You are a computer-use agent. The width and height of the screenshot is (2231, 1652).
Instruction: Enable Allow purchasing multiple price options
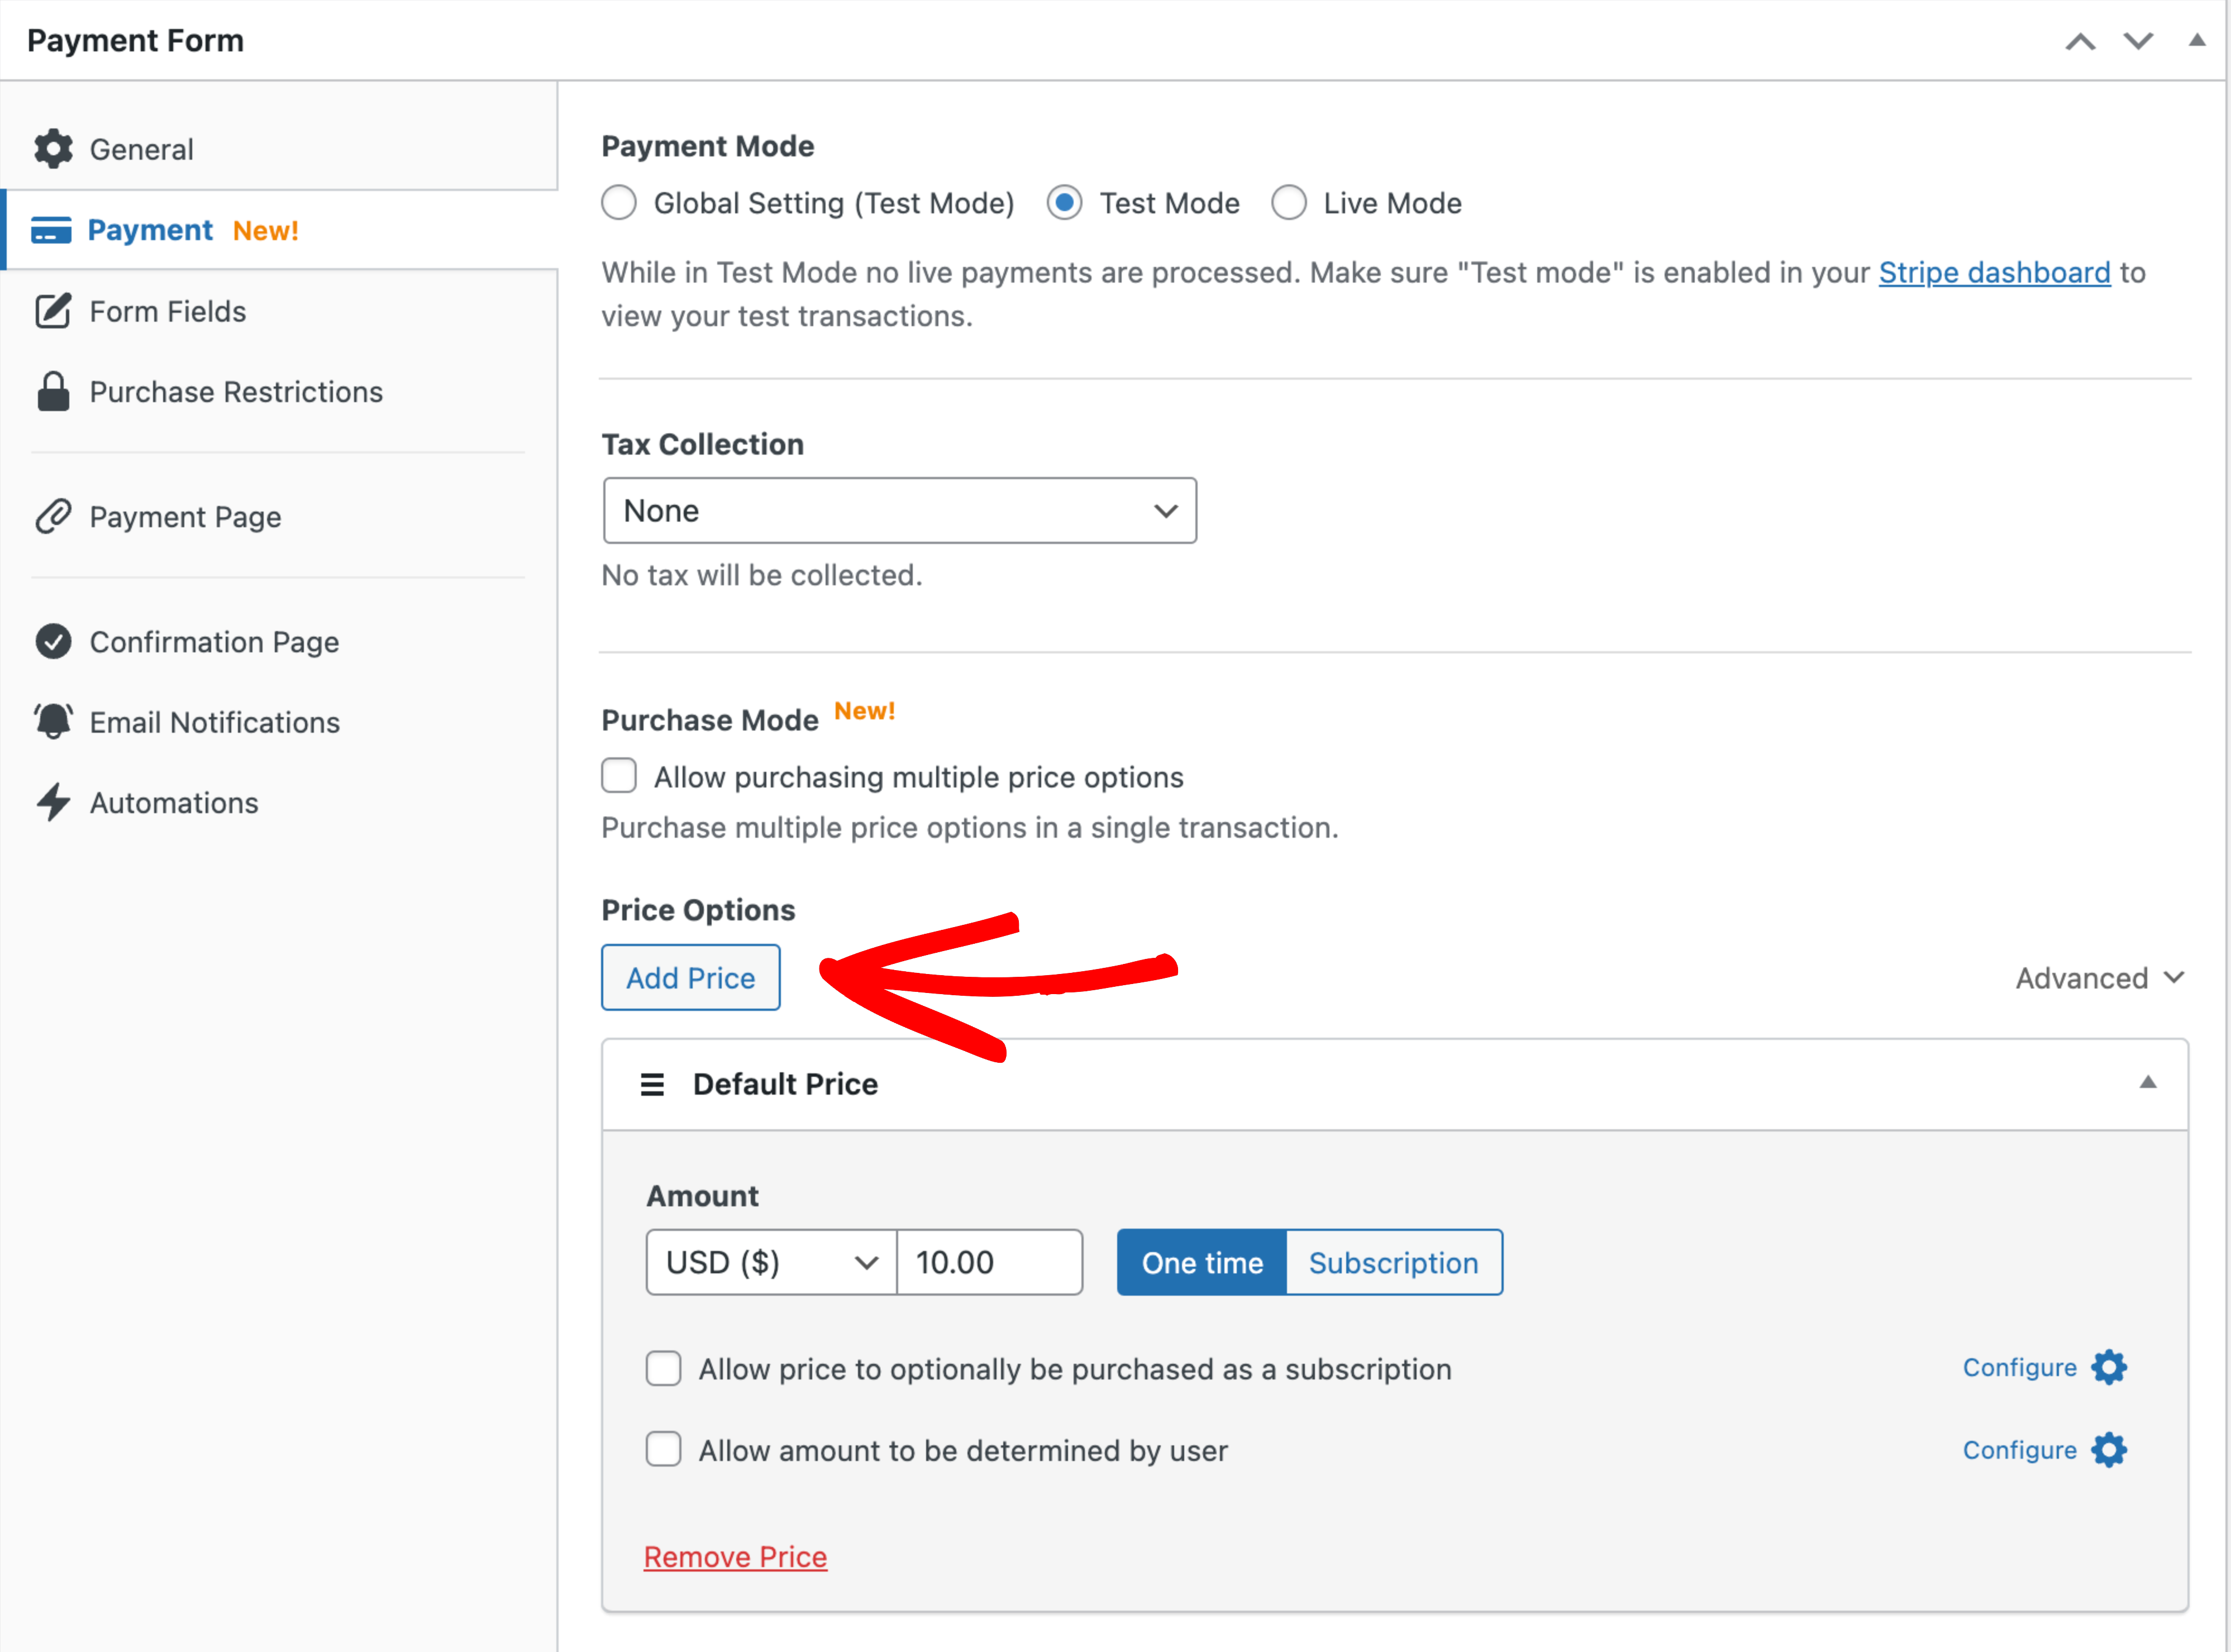pyautogui.click(x=619, y=776)
